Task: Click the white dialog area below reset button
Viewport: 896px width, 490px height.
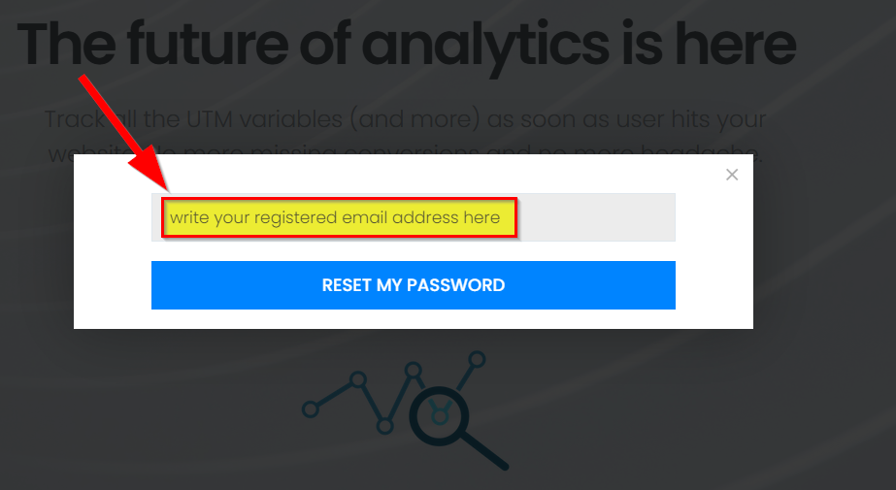Action: pos(413,319)
